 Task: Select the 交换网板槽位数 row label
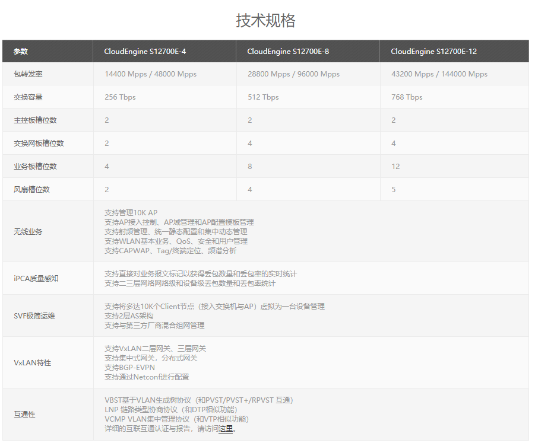point(39,144)
